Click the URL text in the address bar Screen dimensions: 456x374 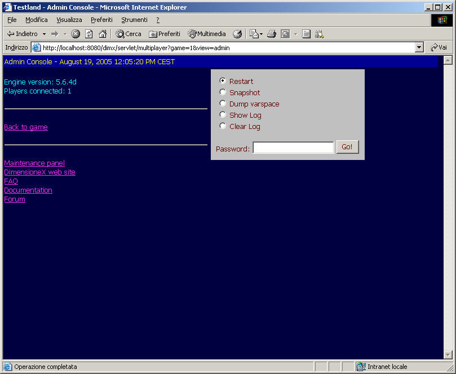136,48
